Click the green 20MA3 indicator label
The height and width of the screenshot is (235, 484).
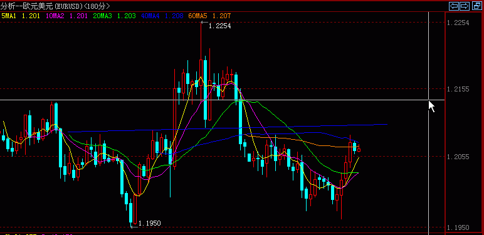click(x=102, y=16)
